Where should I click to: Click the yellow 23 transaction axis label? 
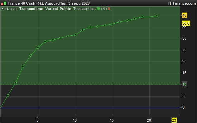[x=174, y=120]
